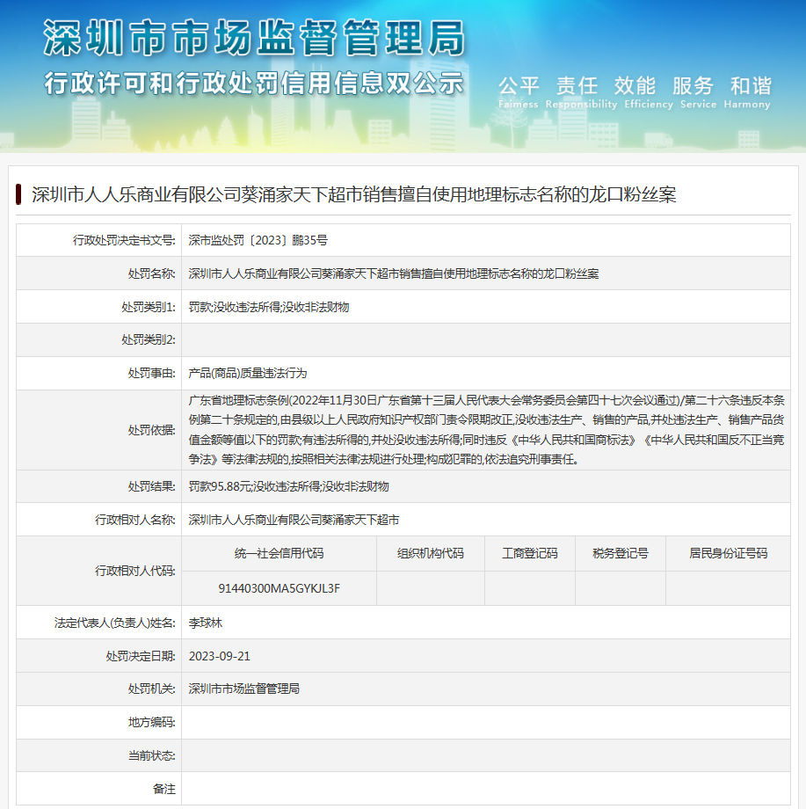Screen dimensions: 806x809
Task: Click the 统一社会信用代码 column header
Action: tap(279, 553)
